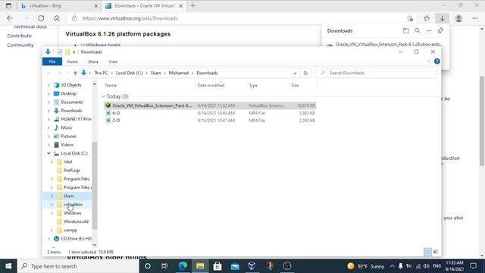This screenshot has height=273, width=485.
Task: Expand Desktop tree node
Action: point(48,93)
